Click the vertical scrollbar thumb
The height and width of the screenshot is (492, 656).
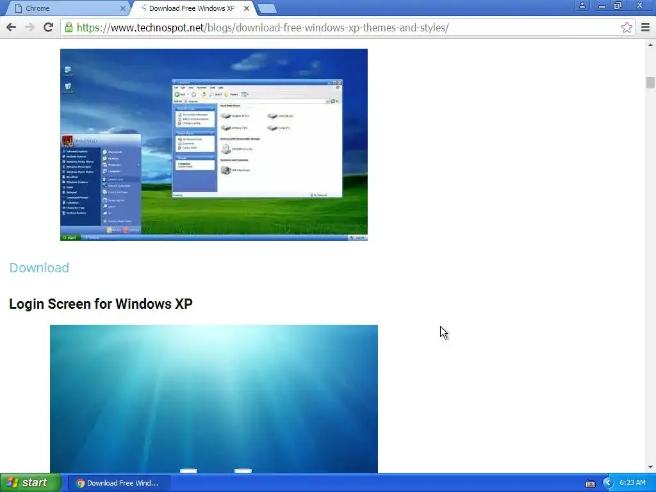[x=650, y=83]
